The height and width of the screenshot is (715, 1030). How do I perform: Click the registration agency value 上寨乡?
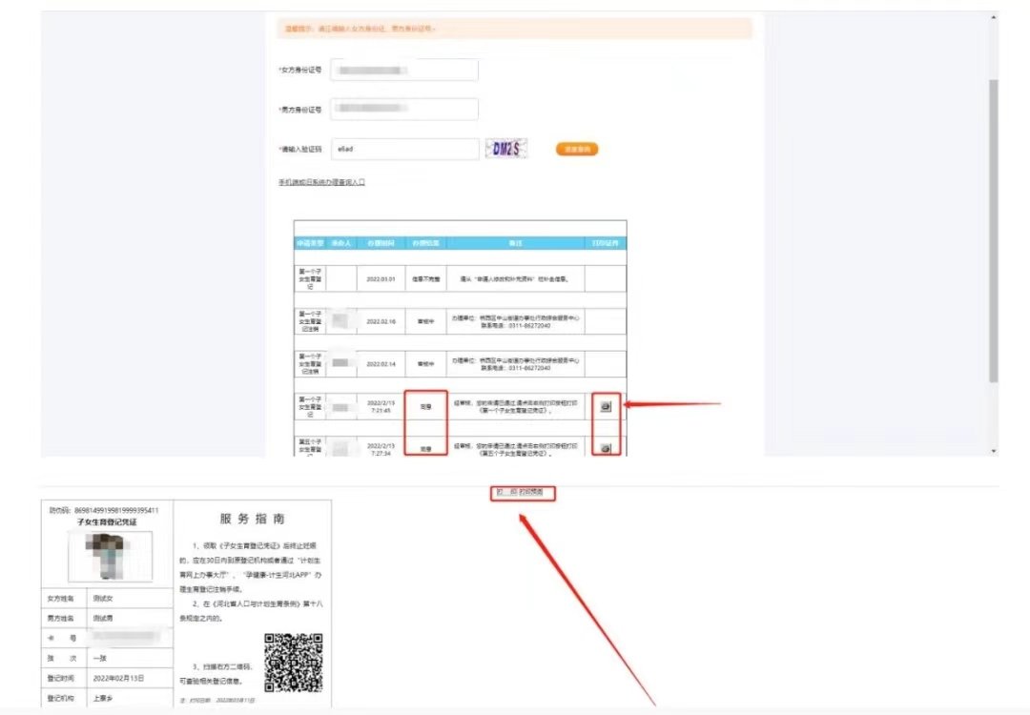click(103, 698)
